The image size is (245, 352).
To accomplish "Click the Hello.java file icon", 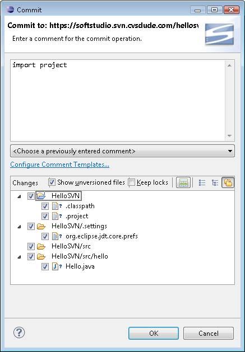I will point(55,266).
